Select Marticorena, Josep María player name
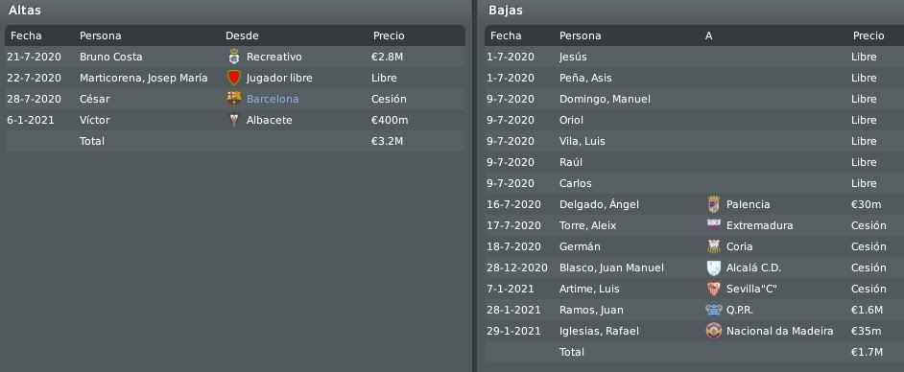This screenshot has width=904, height=372. tap(144, 78)
